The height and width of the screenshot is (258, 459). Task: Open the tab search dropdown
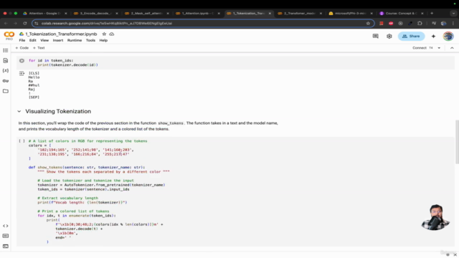click(x=453, y=13)
